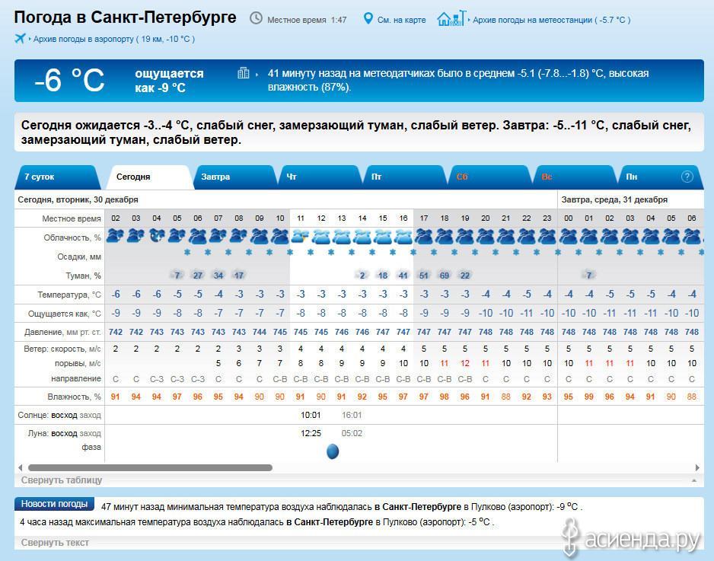Click the help question mark icon

[x=687, y=177]
